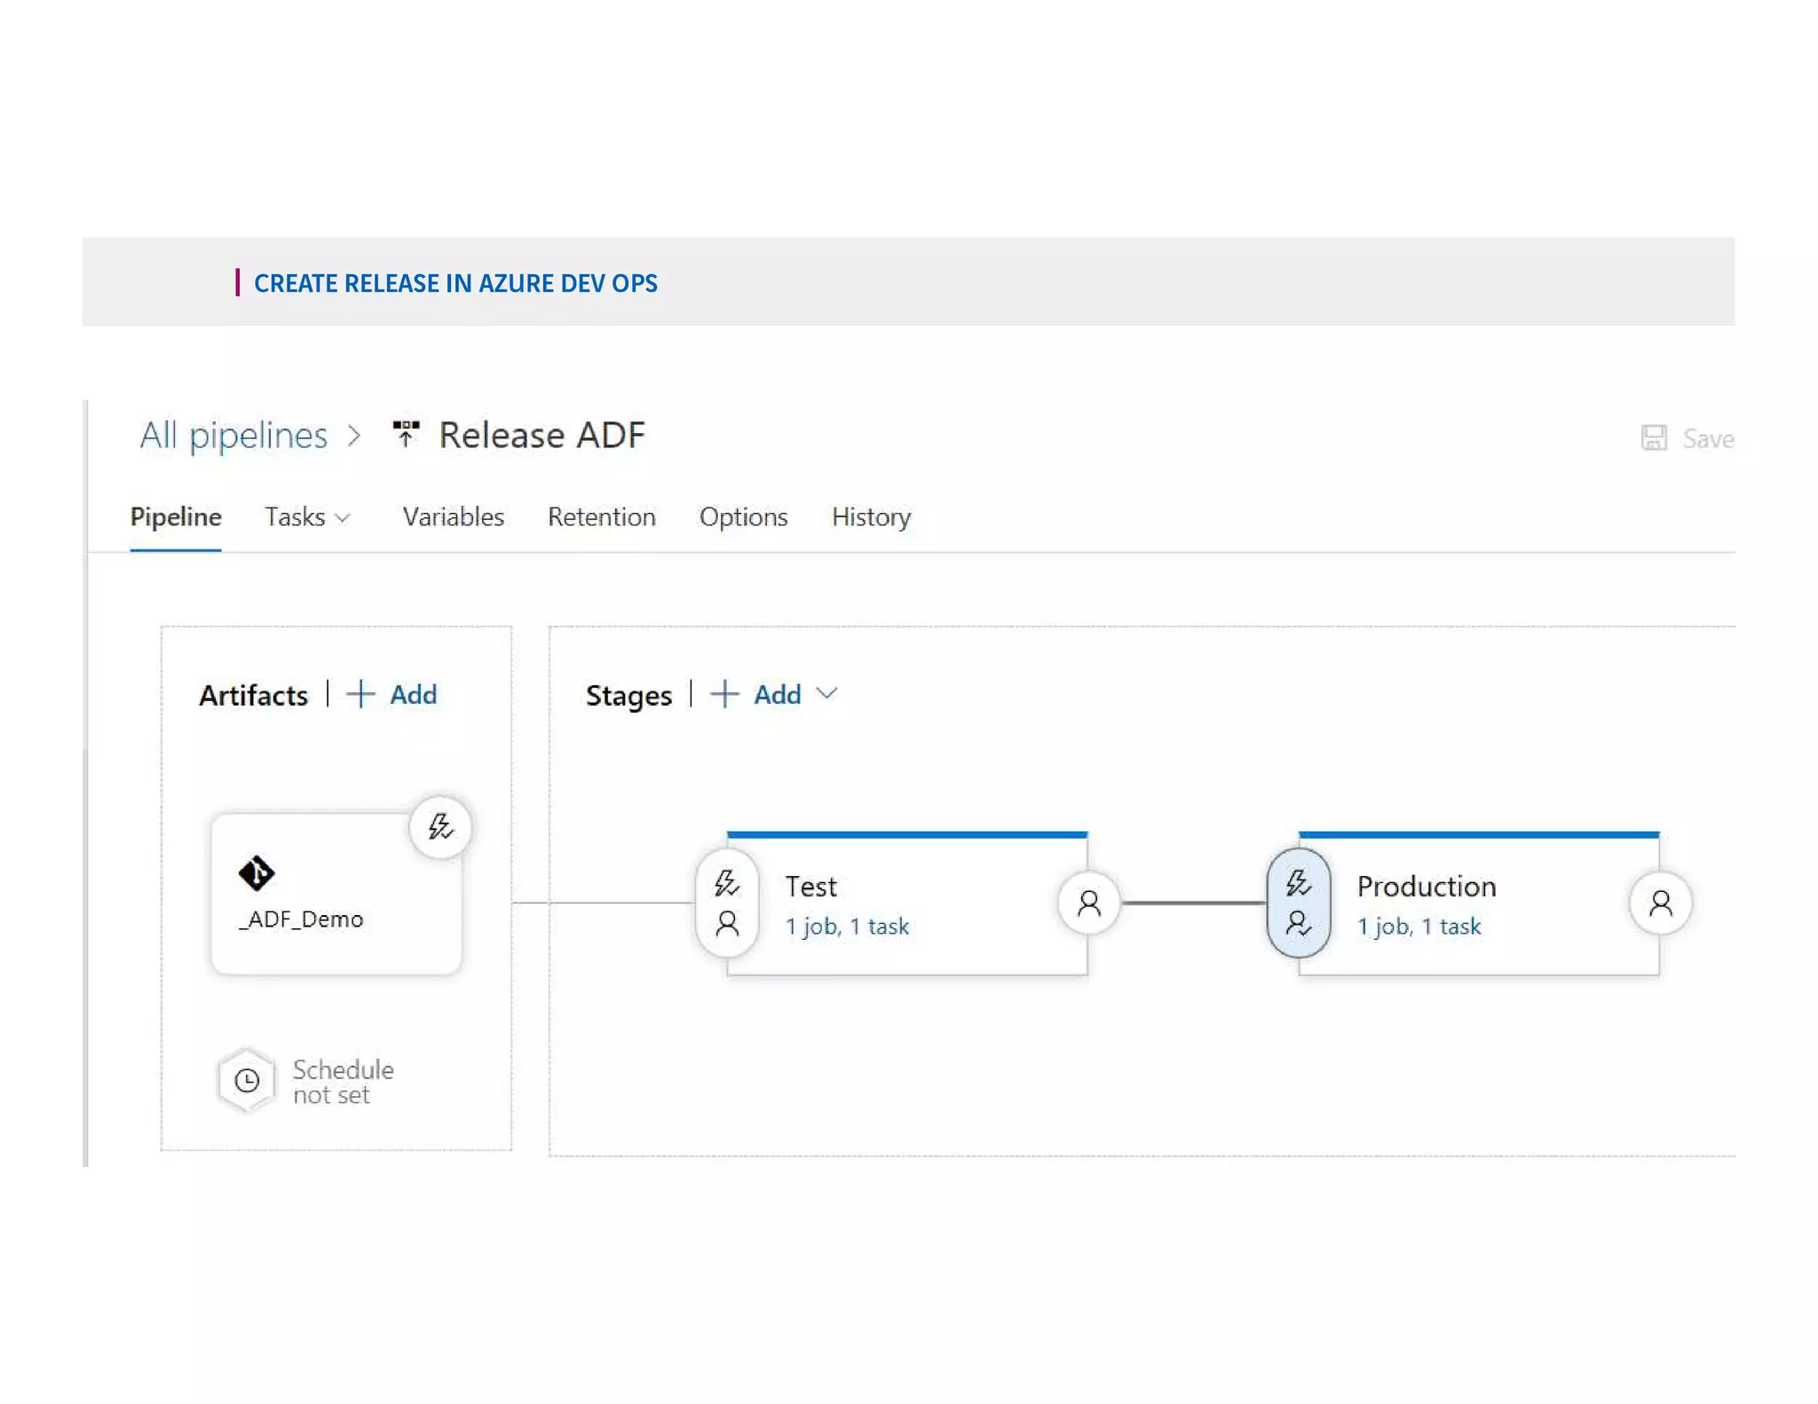Open continuous deployment trigger on _ADF_Demo artifact
The height and width of the screenshot is (1404, 1818).
[440, 827]
